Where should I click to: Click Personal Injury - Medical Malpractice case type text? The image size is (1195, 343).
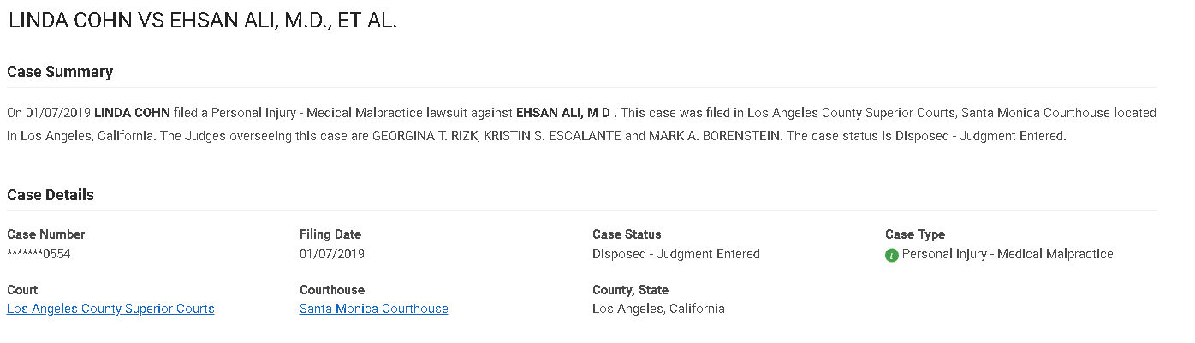pyautogui.click(x=1008, y=254)
